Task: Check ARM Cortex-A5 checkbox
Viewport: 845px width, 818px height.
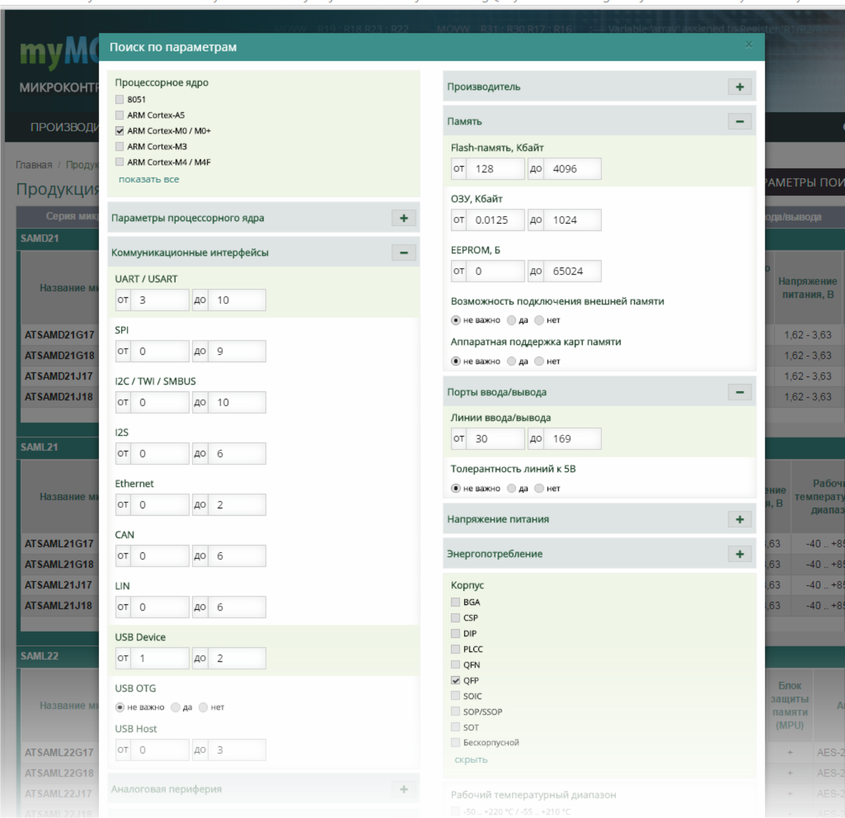Action: coord(119,115)
